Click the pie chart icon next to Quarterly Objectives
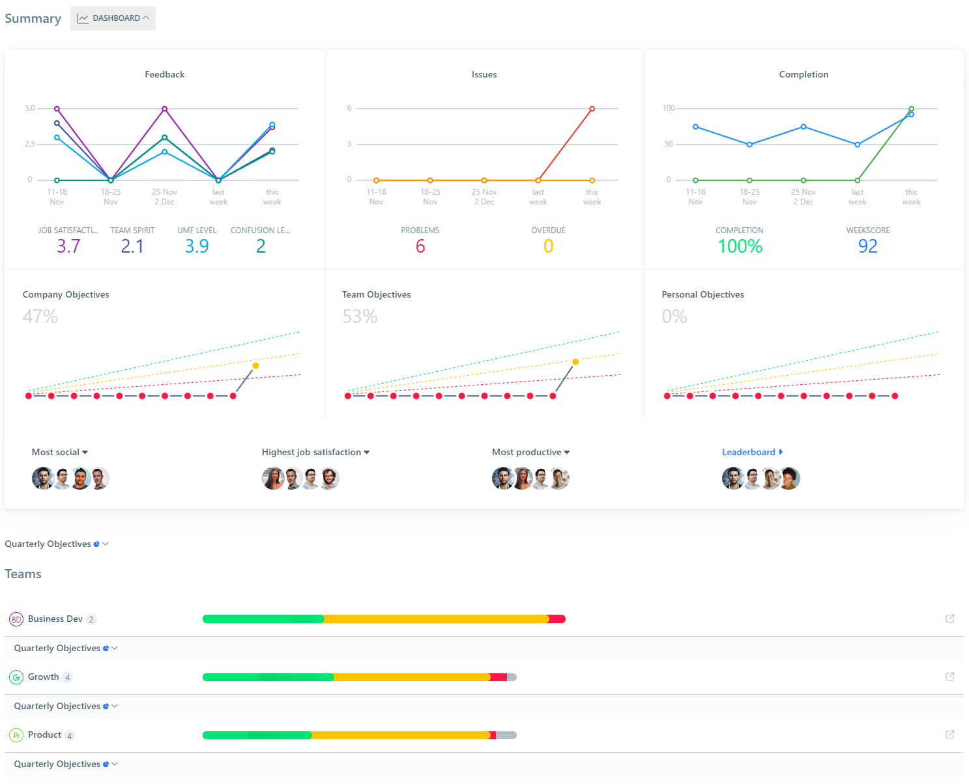The height and width of the screenshot is (784, 969). [97, 544]
